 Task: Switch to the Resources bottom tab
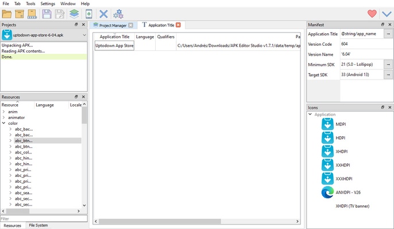[x=12, y=226]
